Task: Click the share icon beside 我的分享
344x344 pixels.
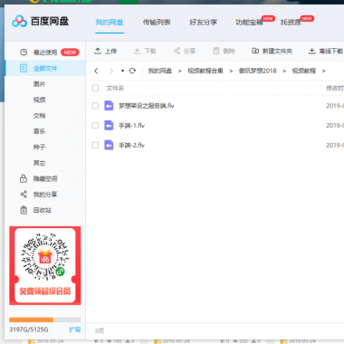Action: coord(24,195)
